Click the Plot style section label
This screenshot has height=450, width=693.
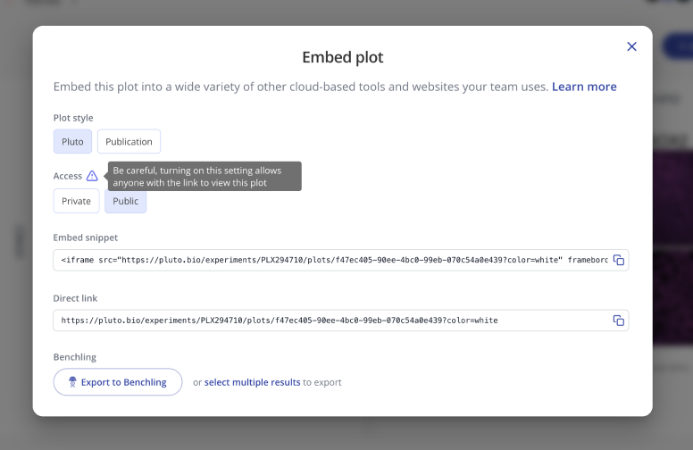(x=73, y=118)
